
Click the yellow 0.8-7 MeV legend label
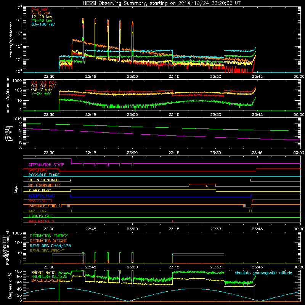coord(42,90)
